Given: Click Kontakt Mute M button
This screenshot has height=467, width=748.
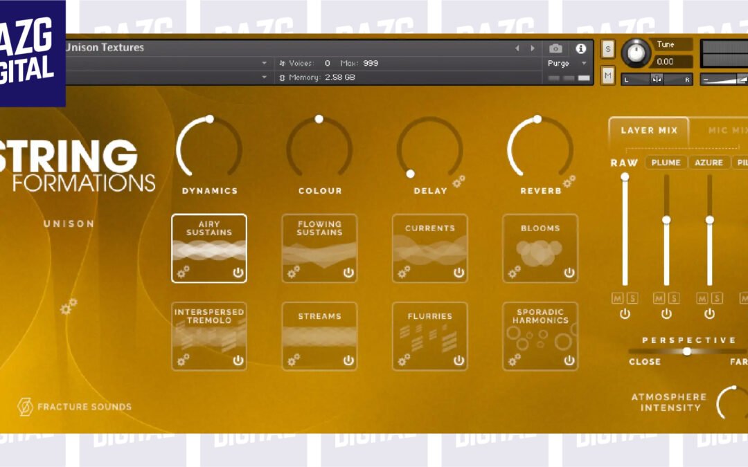Looking at the screenshot, I should [608, 75].
